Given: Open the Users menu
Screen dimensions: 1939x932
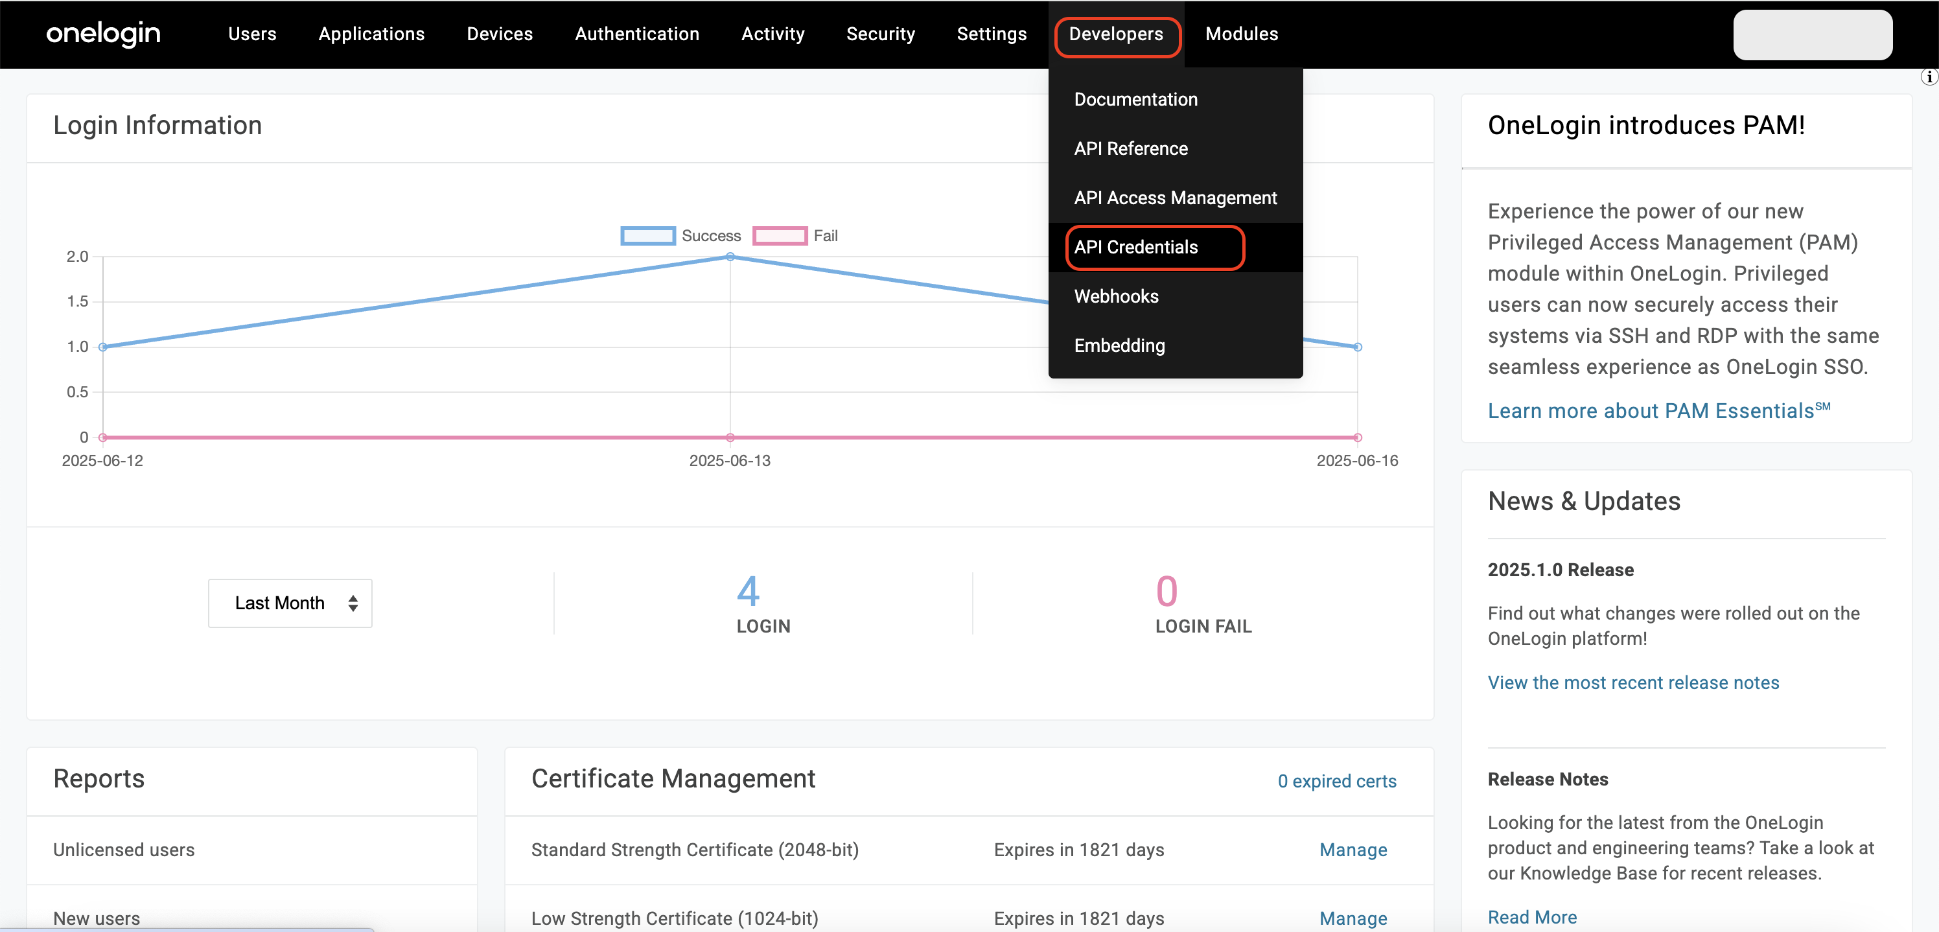Looking at the screenshot, I should click(x=252, y=34).
